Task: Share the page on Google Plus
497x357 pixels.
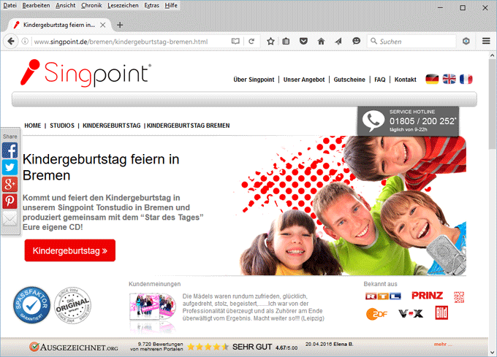Action: pyautogui.click(x=10, y=184)
